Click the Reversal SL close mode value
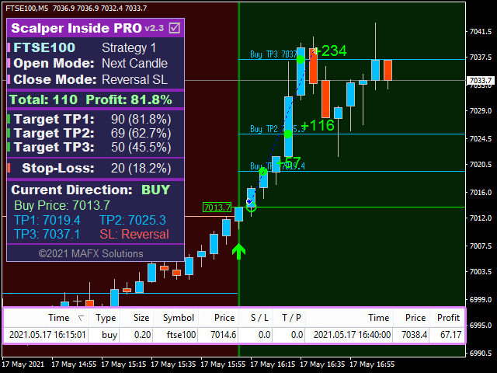 (134, 79)
